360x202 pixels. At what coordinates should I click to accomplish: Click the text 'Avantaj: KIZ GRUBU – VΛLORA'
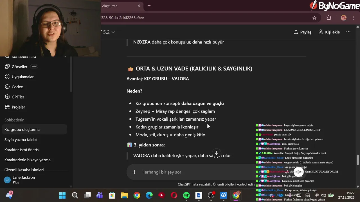point(158,79)
